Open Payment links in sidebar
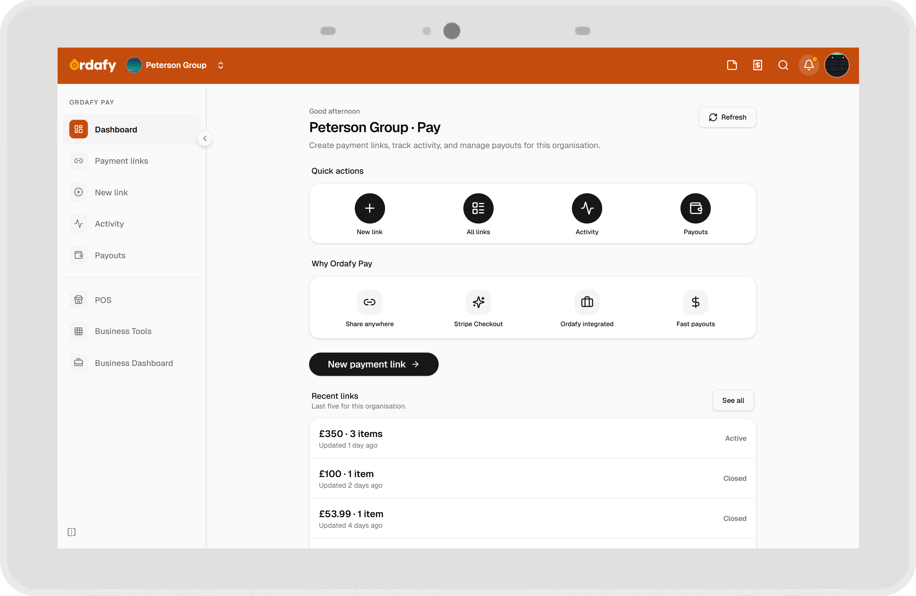The width and height of the screenshot is (916, 596). [131, 161]
